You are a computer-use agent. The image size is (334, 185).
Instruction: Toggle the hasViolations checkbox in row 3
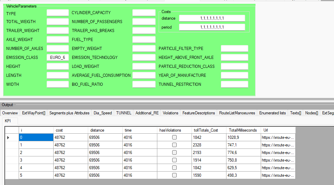pos(174,160)
